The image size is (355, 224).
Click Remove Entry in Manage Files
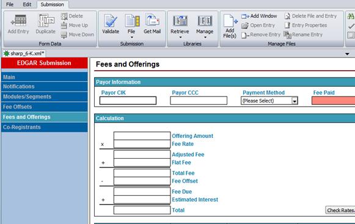[x=260, y=35]
